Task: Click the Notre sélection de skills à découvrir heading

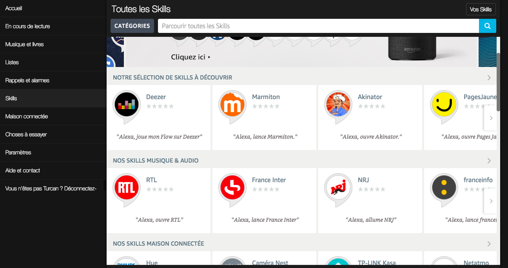Action: [x=172, y=78]
